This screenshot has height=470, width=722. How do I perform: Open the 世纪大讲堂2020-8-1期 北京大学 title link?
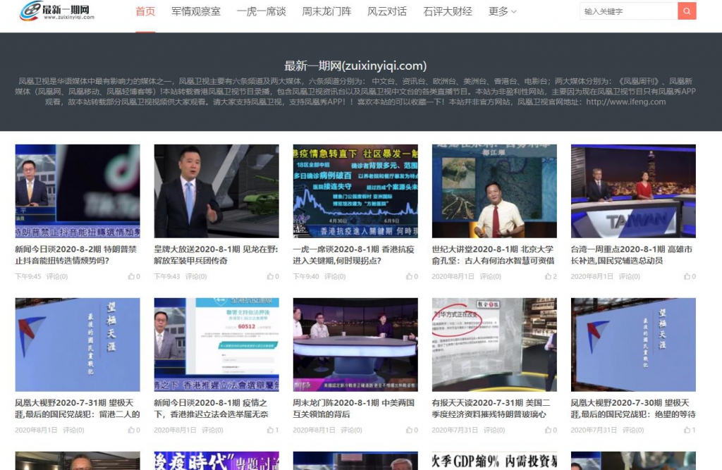493,255
